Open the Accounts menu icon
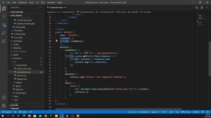 (x=4, y=98)
